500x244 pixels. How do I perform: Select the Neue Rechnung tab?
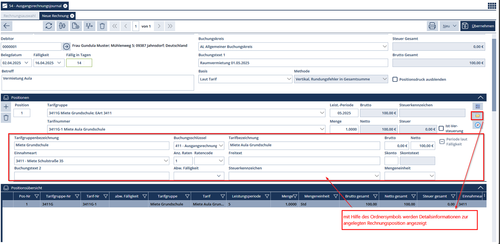55,16
